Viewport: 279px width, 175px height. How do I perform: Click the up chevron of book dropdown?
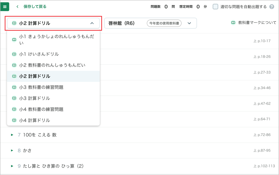pos(92,23)
